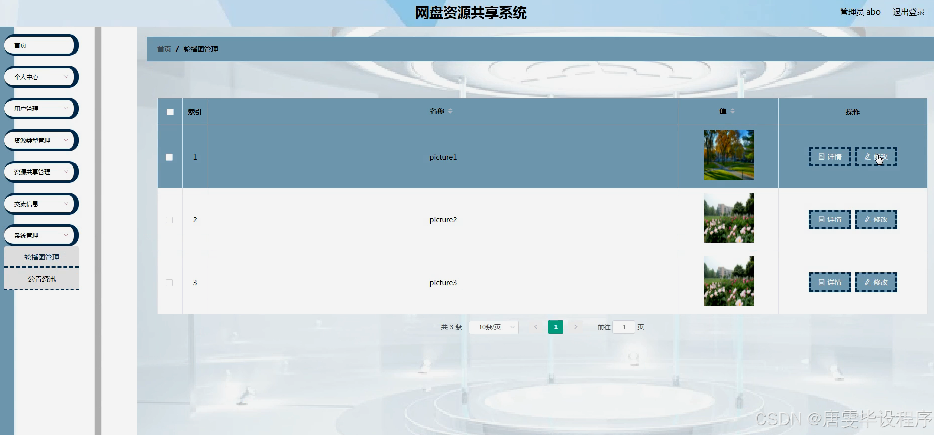Click 退出登录 to log out
934x435 pixels.
click(909, 12)
